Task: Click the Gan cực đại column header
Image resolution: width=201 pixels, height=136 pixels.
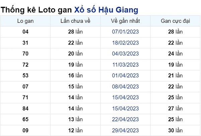Action: coord(175,21)
